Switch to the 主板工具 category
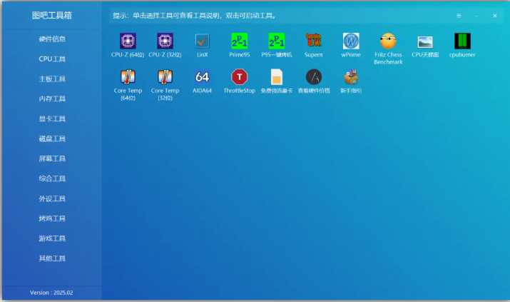Image resolution: width=510 pixels, height=302 pixels. click(x=52, y=79)
